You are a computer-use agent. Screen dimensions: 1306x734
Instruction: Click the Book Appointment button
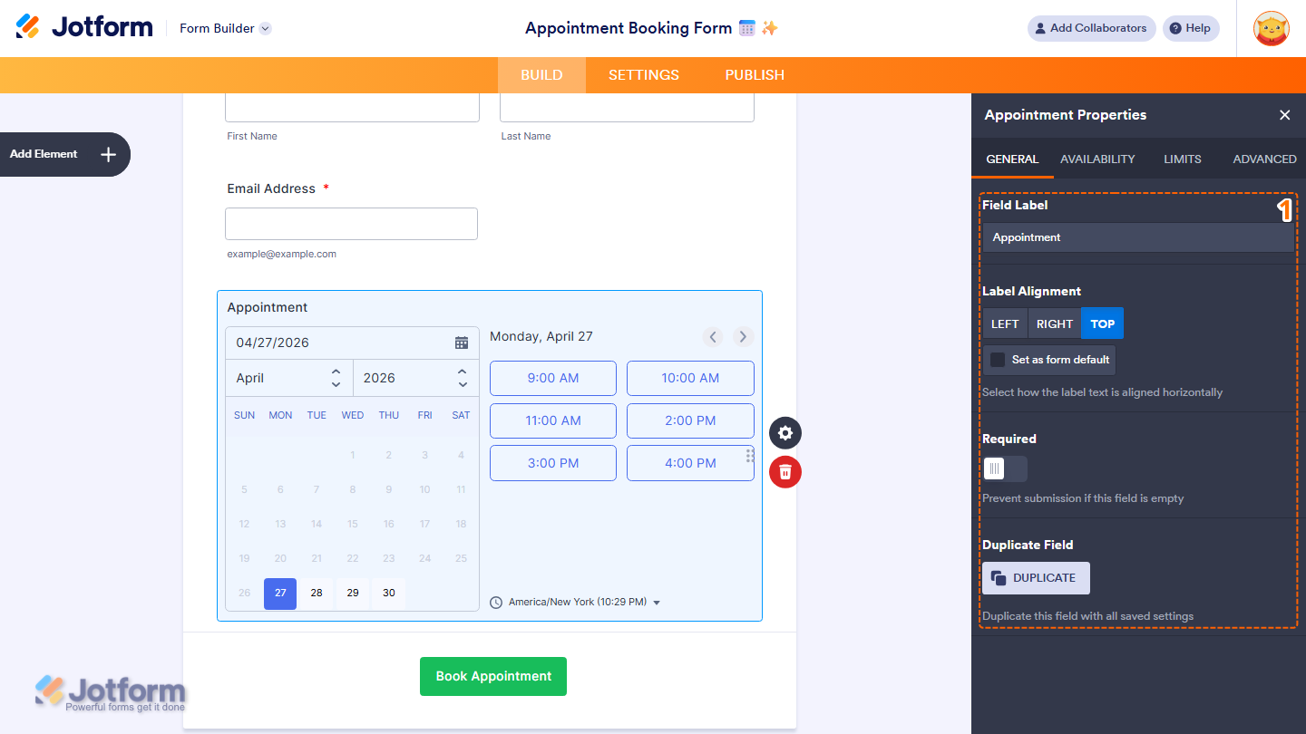(x=492, y=676)
